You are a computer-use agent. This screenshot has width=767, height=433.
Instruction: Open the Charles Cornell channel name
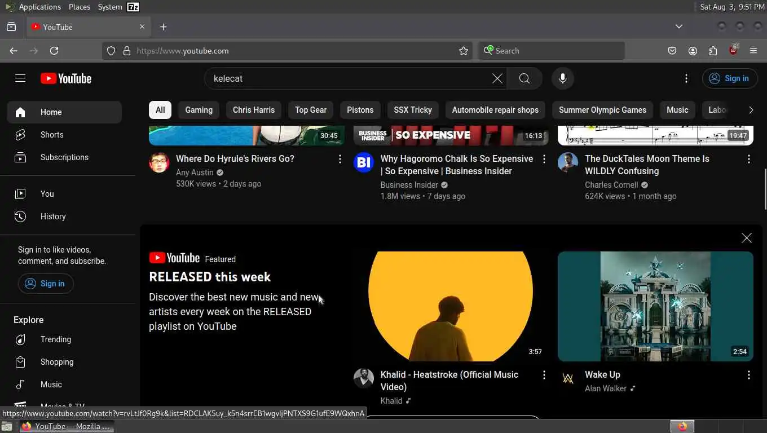coord(611,185)
